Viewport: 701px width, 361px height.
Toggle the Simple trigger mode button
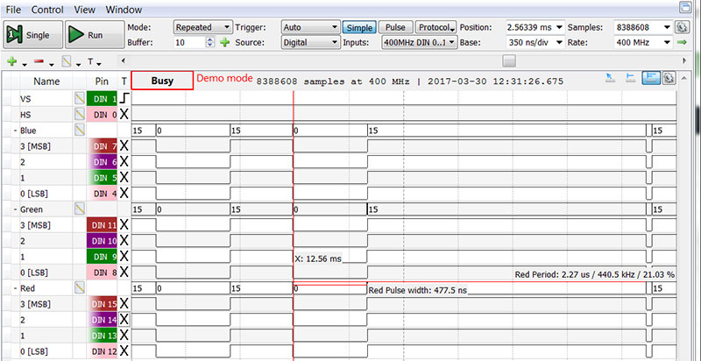[358, 27]
